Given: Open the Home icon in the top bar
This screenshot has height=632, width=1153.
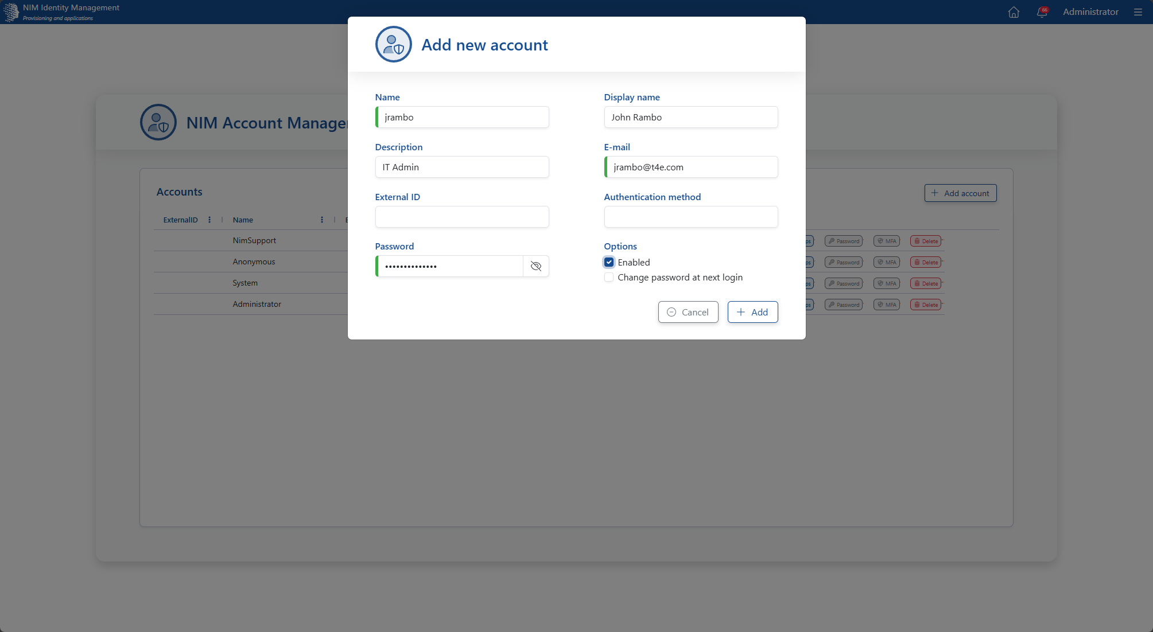Looking at the screenshot, I should click(1014, 12).
